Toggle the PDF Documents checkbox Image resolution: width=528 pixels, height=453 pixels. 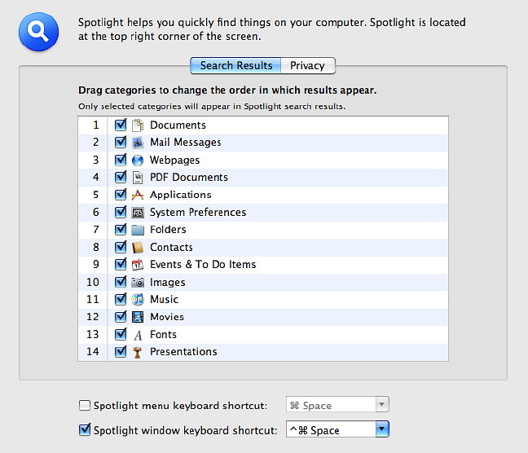click(121, 177)
